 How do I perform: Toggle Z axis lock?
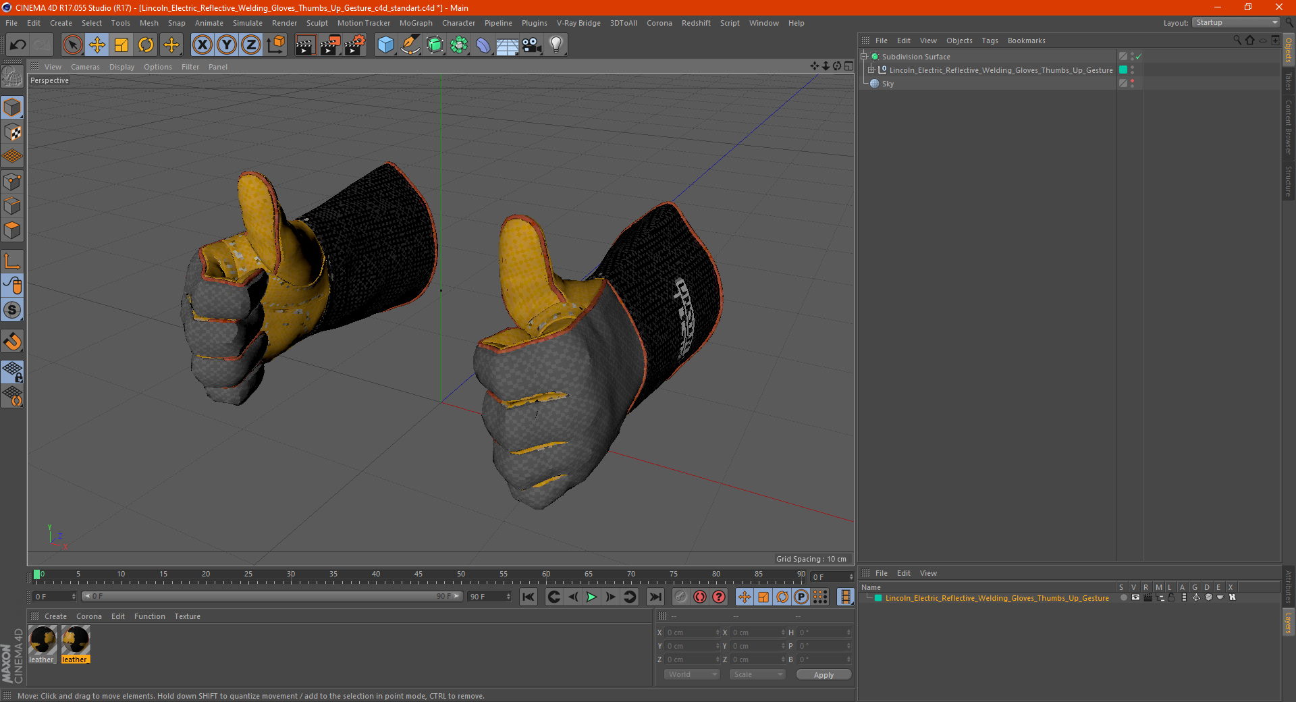(251, 45)
